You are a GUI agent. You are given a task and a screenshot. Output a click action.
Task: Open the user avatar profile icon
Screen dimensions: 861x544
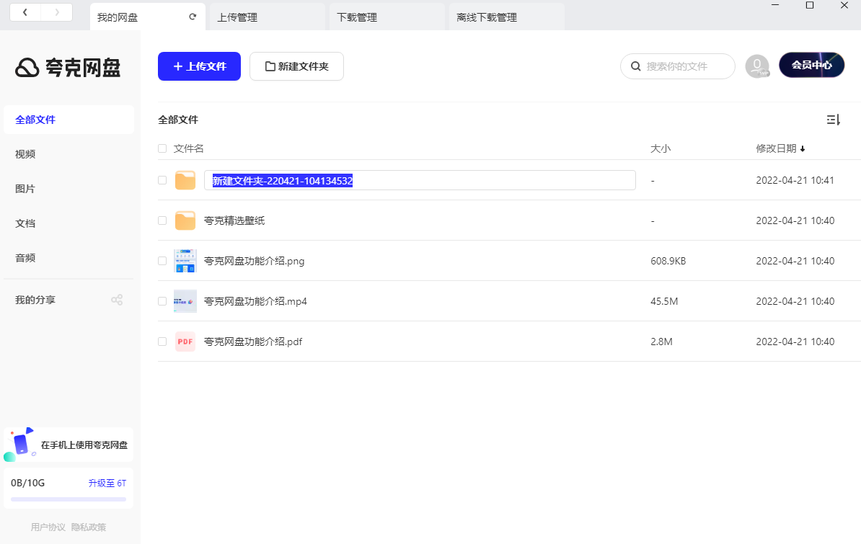point(756,66)
